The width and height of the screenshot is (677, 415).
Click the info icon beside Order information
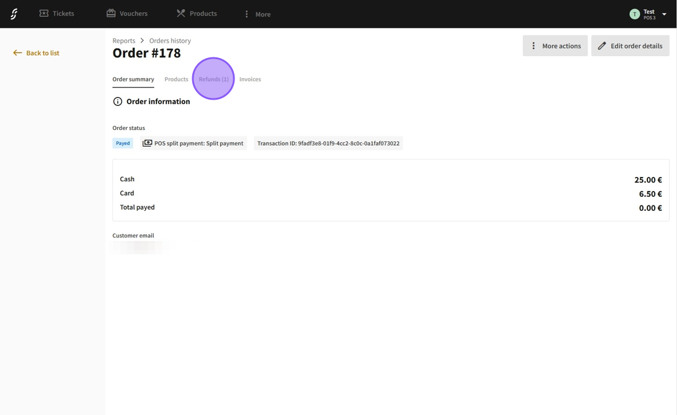click(118, 101)
